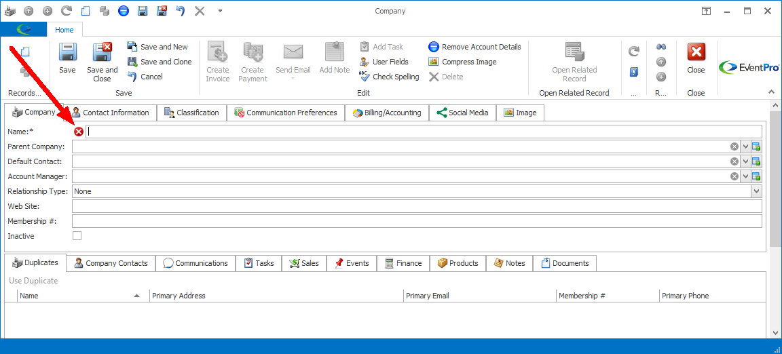The height and width of the screenshot is (354, 782).
Task: Open the Relationship Type dropdown
Action: click(x=757, y=191)
